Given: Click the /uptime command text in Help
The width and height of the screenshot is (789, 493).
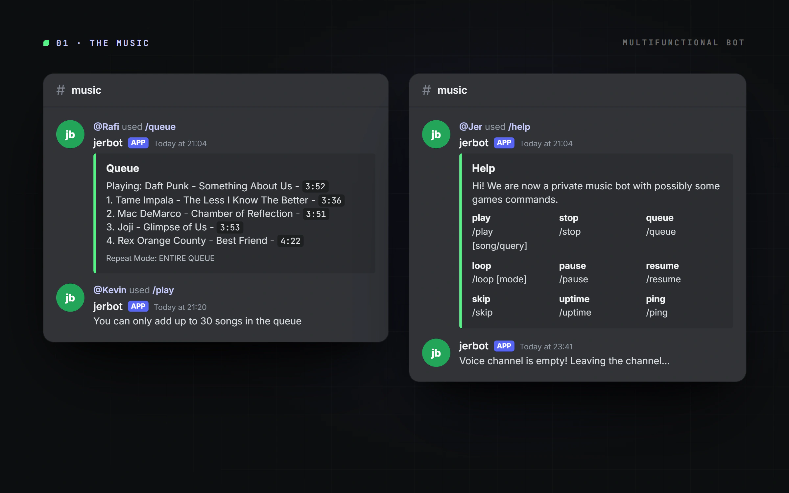Looking at the screenshot, I should [x=575, y=313].
